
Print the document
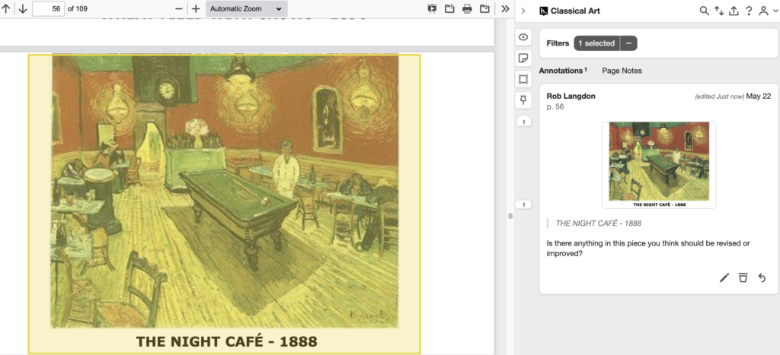tap(467, 9)
